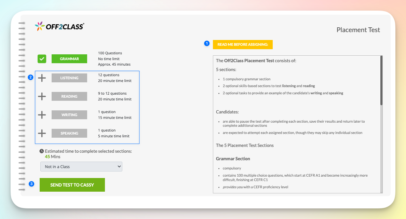The image size is (406, 219).
Task: Open the 'Not in a Class' dropdown
Action: tap(81, 167)
